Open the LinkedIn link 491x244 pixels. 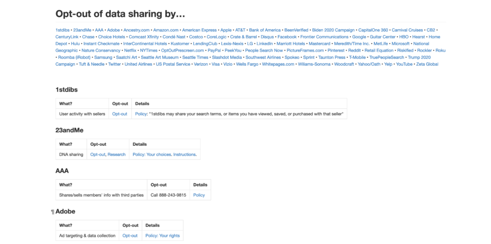click(265, 44)
